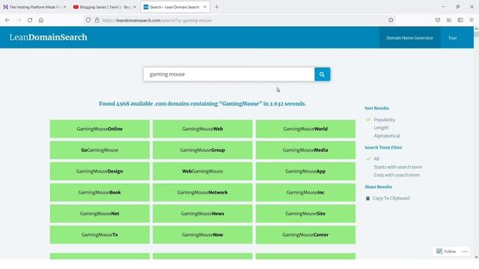The width and height of the screenshot is (479, 269).
Task: Filter to Ends with search term
Action: 397,175
